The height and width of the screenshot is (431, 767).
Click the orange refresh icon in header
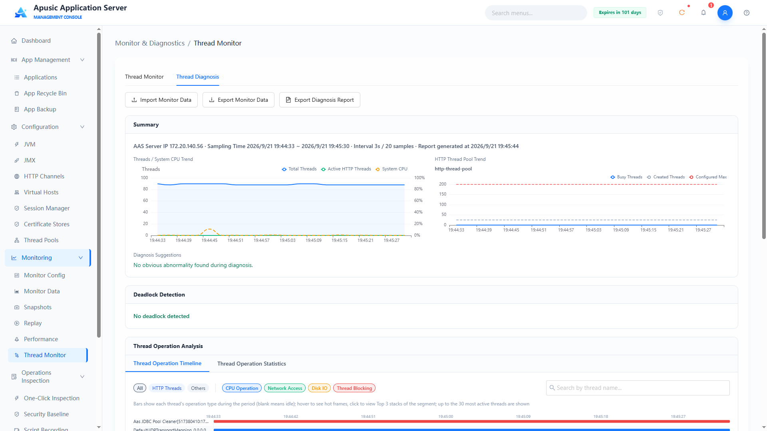[682, 13]
